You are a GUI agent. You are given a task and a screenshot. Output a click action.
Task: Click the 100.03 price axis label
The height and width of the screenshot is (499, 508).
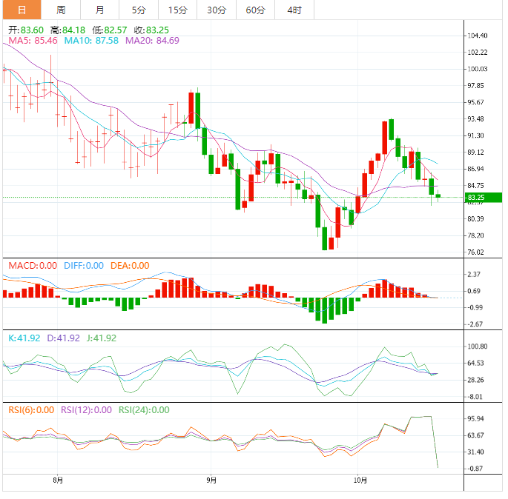point(477,69)
